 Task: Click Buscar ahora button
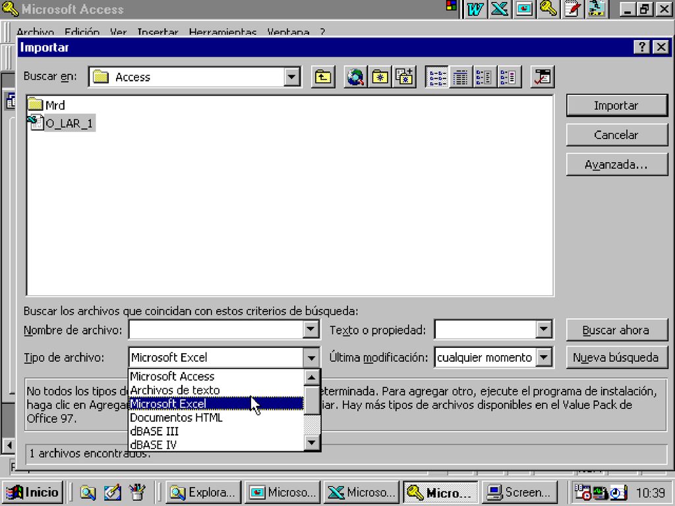pyautogui.click(x=616, y=330)
